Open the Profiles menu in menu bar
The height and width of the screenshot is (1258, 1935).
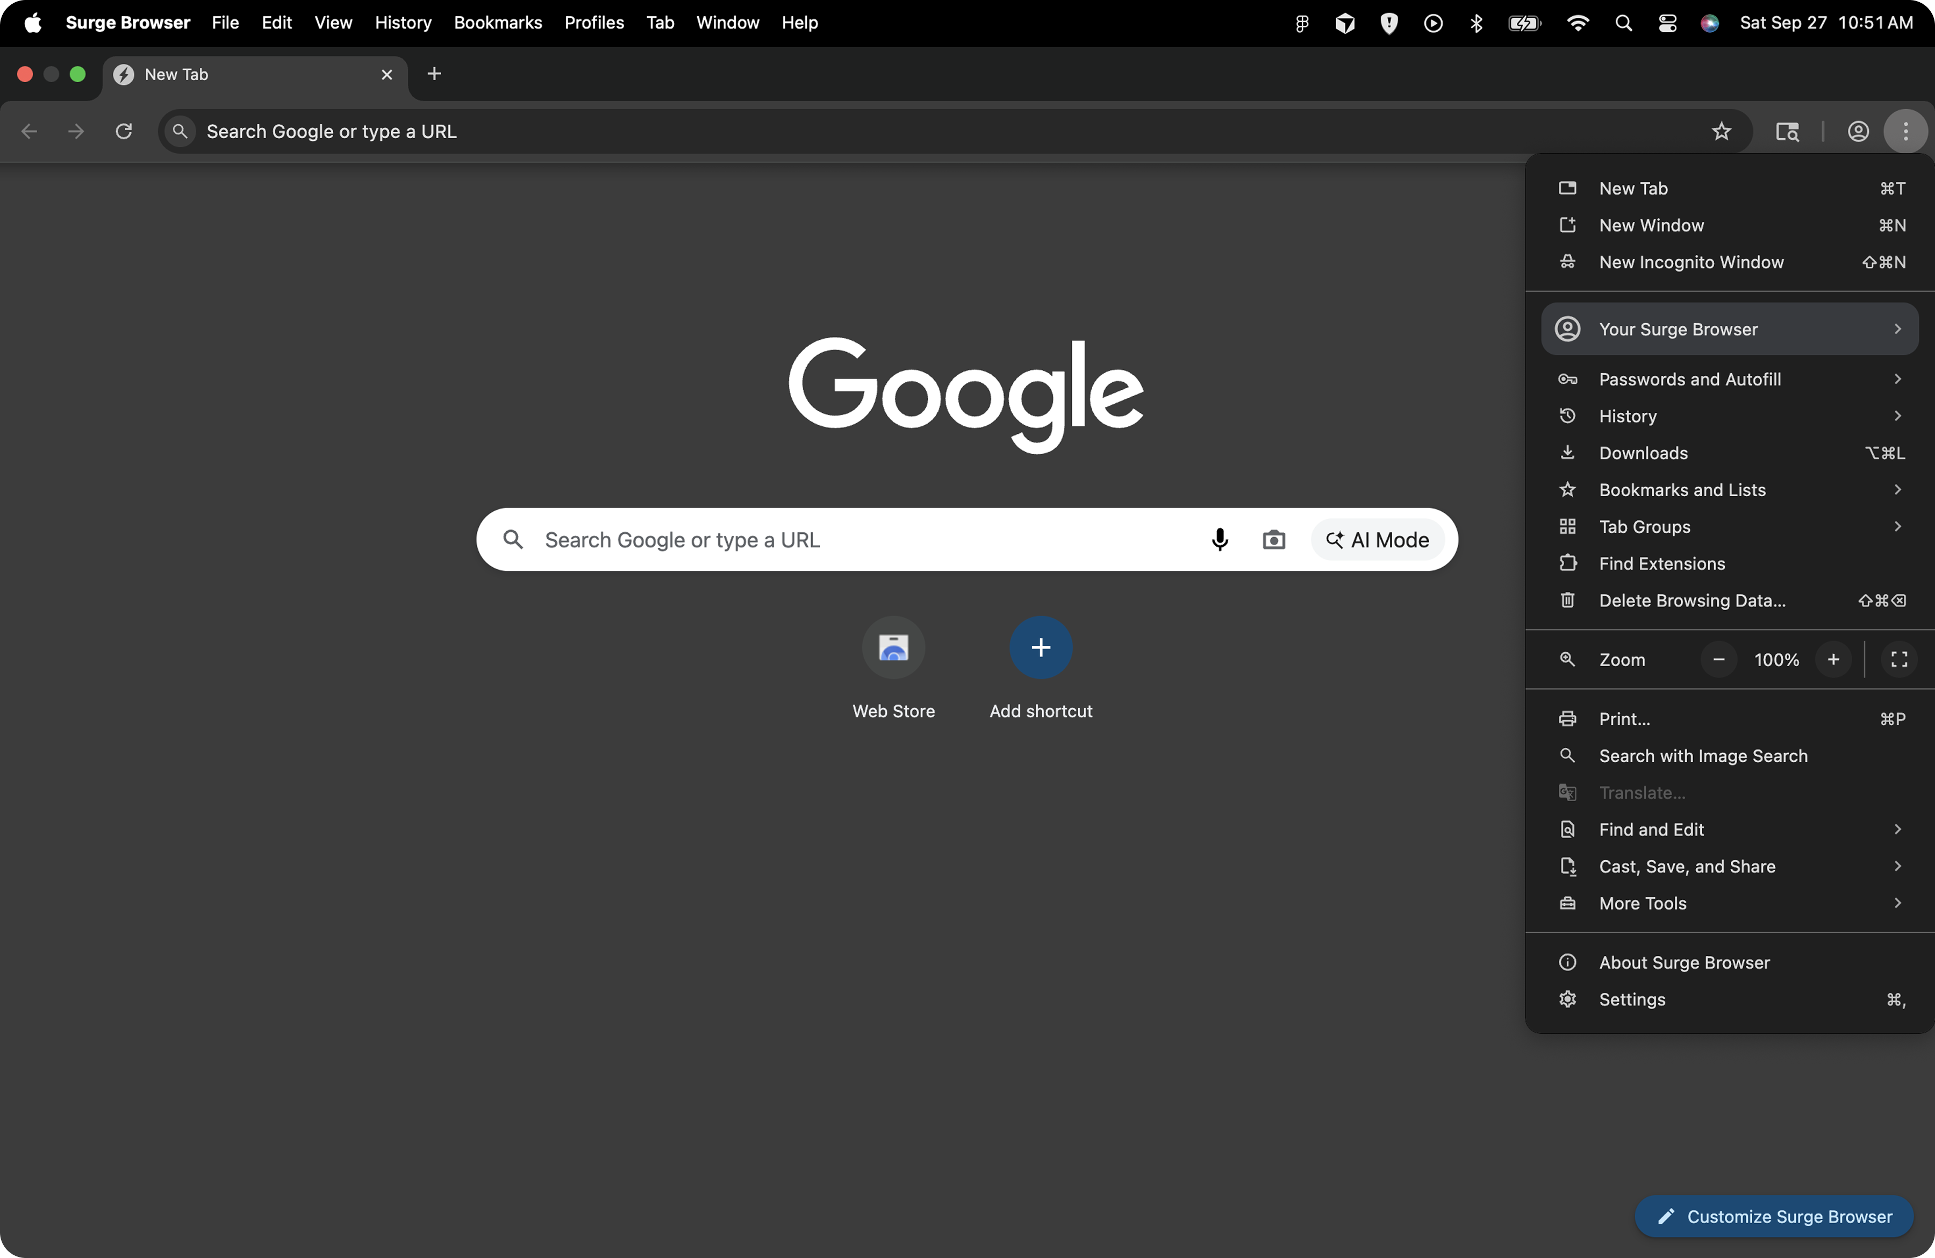point(594,23)
